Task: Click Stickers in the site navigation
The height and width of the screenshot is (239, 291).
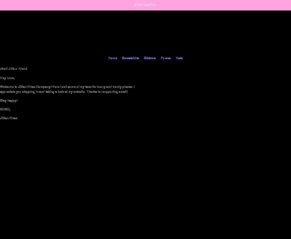Action: point(150,58)
